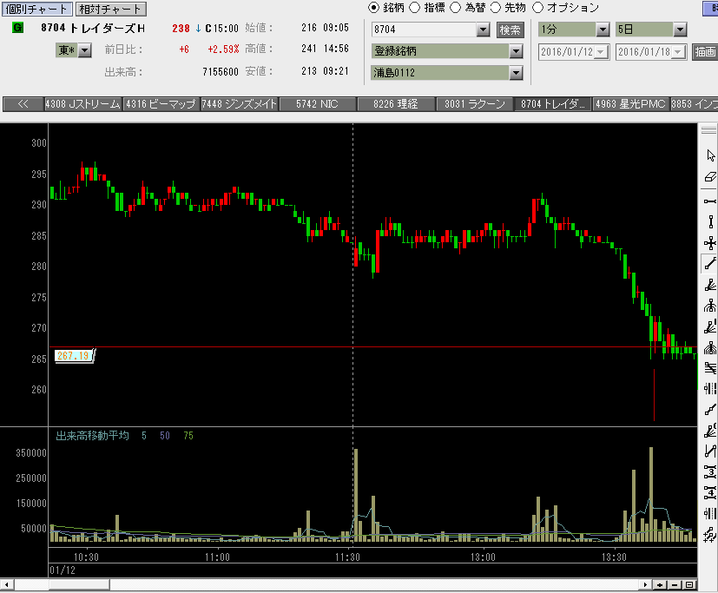Click the 7155600 volume value
Image resolution: width=718 pixels, height=593 pixels.
[221, 72]
